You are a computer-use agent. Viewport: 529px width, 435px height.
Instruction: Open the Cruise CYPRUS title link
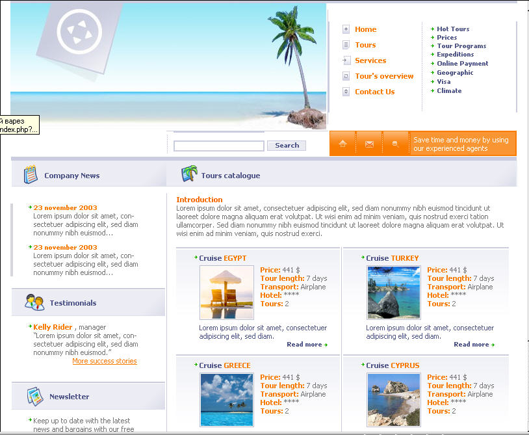pyautogui.click(x=393, y=365)
